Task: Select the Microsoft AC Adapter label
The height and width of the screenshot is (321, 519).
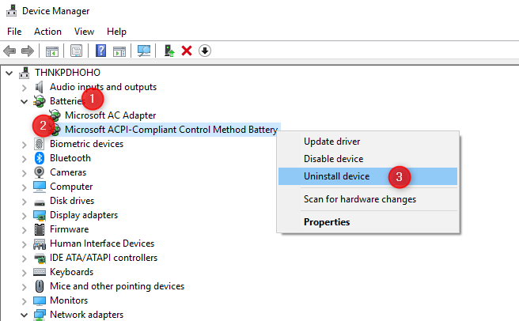Action: (x=110, y=115)
